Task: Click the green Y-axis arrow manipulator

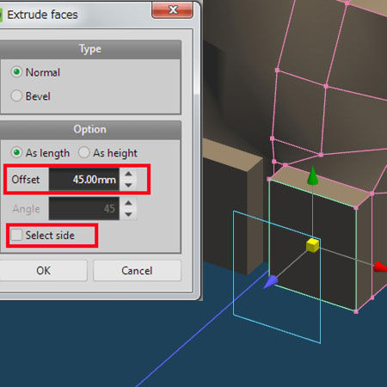Action: 312,175
